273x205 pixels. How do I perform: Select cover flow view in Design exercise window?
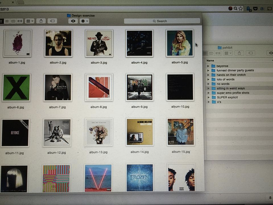pyautogui.click(x=20, y=21)
